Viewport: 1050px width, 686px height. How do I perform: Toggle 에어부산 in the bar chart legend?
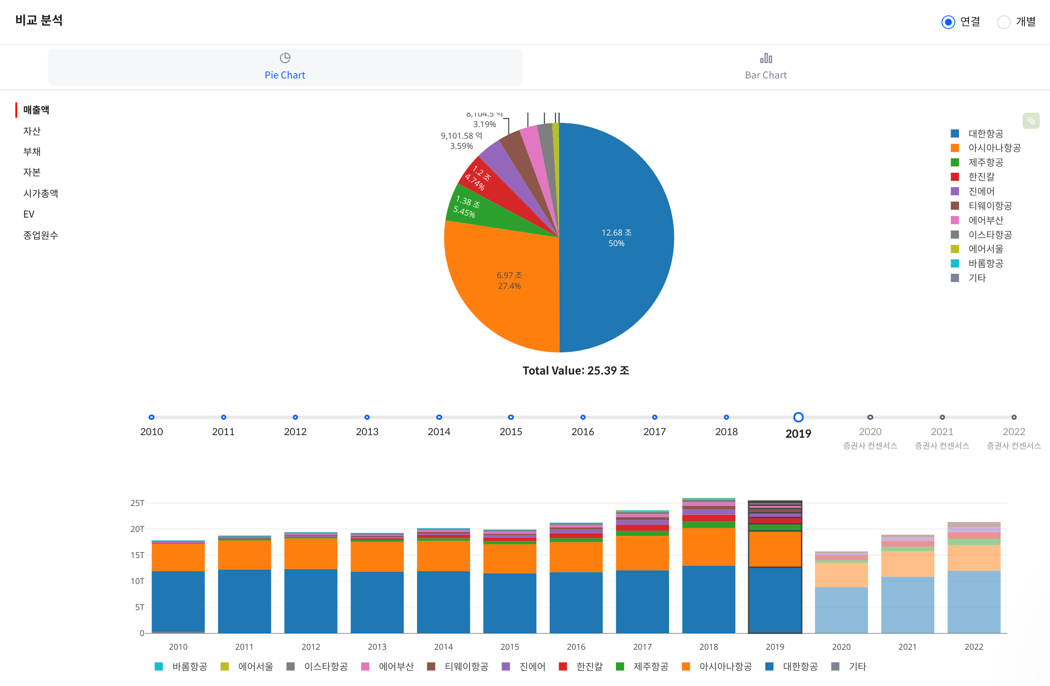(388, 667)
